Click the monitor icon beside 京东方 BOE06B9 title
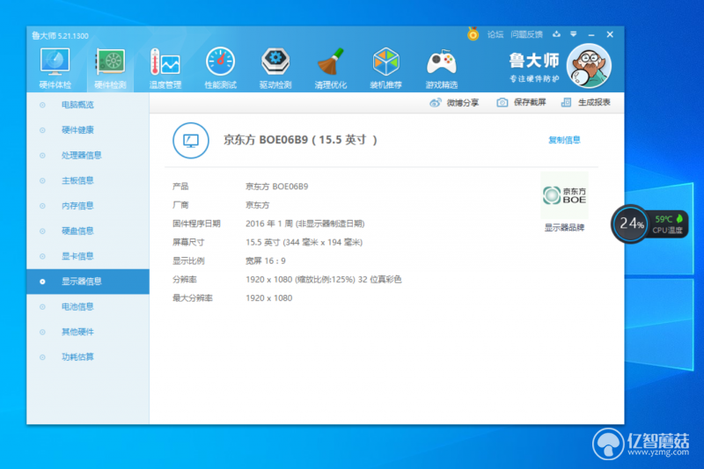Screen dimensions: 704x469 click(191, 141)
